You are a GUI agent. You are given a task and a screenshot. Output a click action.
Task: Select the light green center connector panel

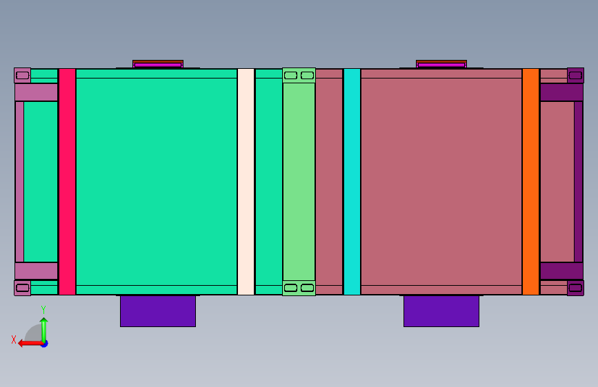pyautogui.click(x=299, y=182)
